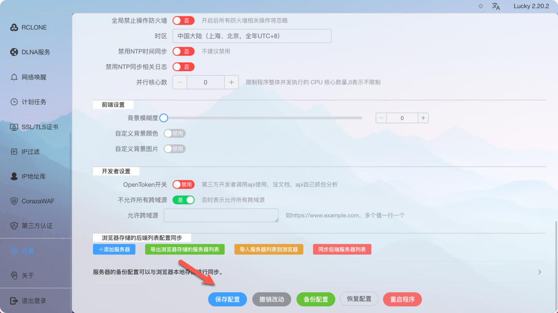558x313 pixels.
Task: Toggle 全局禁止操作防火墙 switch
Action: point(183,21)
